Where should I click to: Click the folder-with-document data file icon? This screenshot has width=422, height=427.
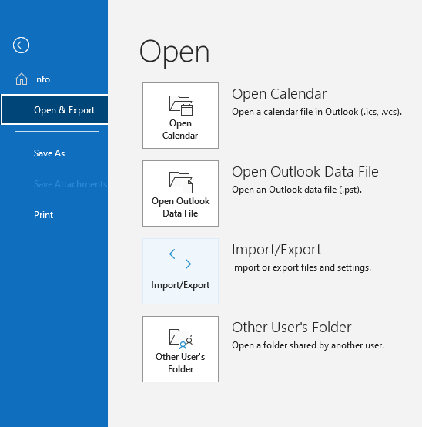coord(181,183)
